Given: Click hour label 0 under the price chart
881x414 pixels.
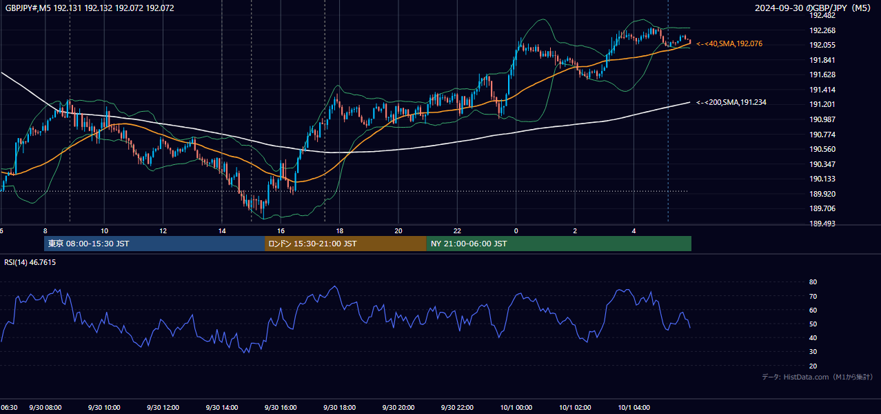Looking at the screenshot, I should pyautogui.click(x=516, y=230).
